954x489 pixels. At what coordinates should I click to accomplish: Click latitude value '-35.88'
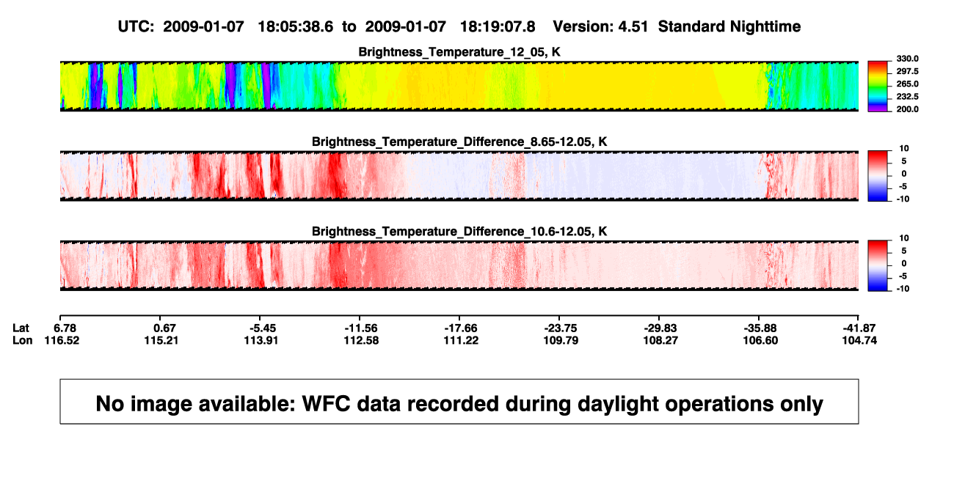coord(760,328)
